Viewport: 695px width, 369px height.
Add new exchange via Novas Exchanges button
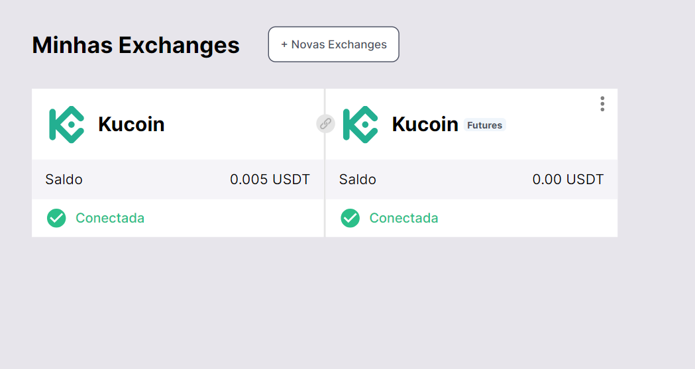333,44
